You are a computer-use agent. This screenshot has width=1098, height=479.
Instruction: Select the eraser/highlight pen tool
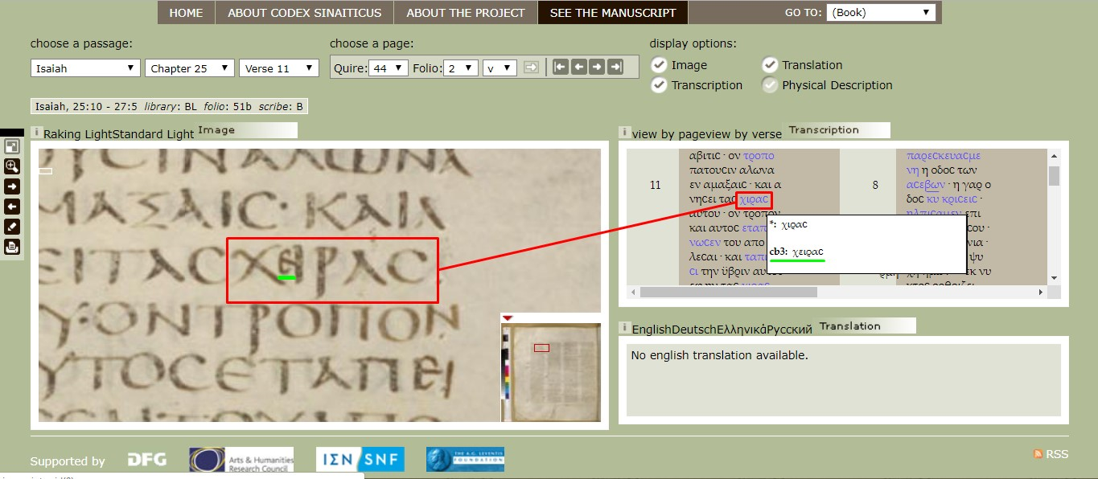coord(12,227)
